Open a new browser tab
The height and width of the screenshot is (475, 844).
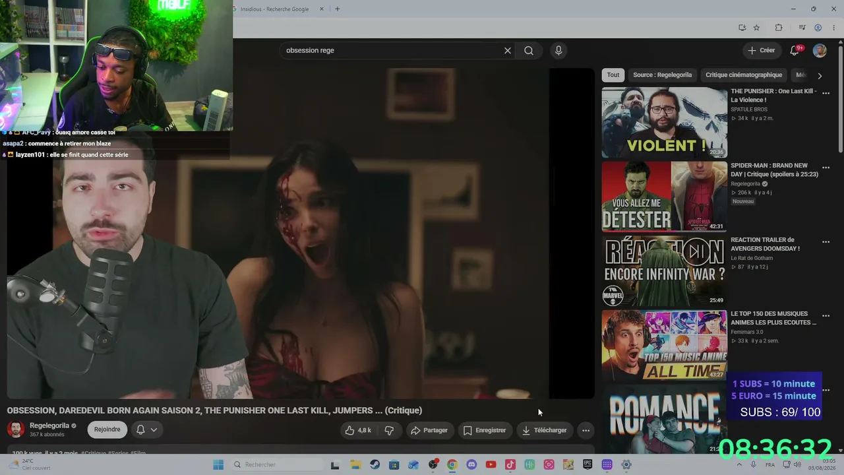pyautogui.click(x=337, y=9)
